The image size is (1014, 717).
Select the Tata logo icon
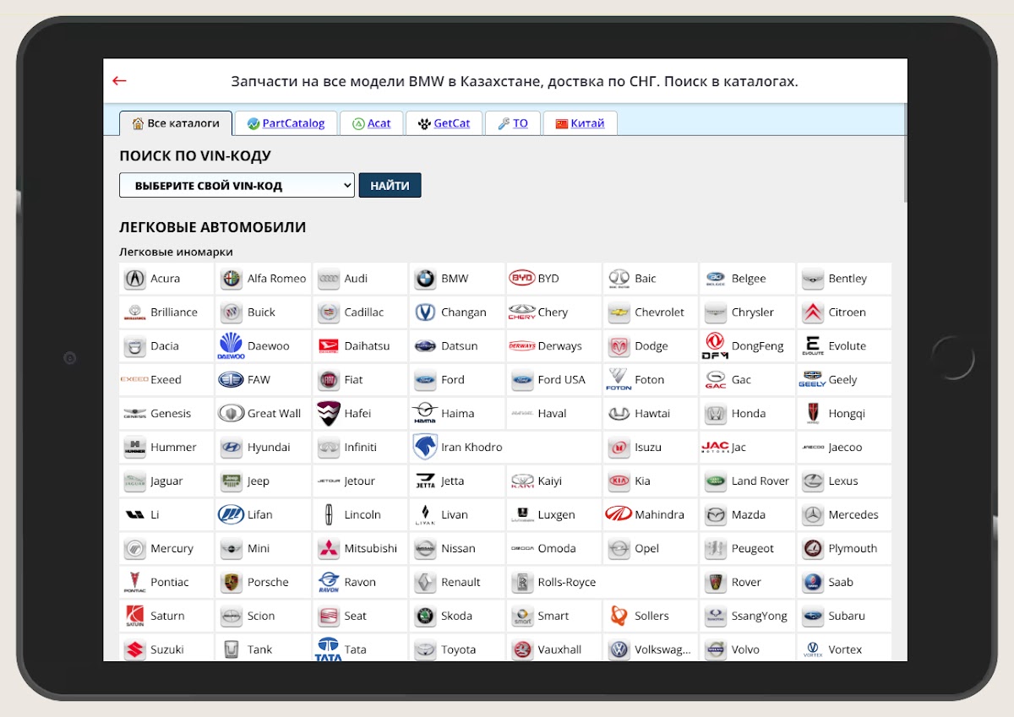(328, 649)
